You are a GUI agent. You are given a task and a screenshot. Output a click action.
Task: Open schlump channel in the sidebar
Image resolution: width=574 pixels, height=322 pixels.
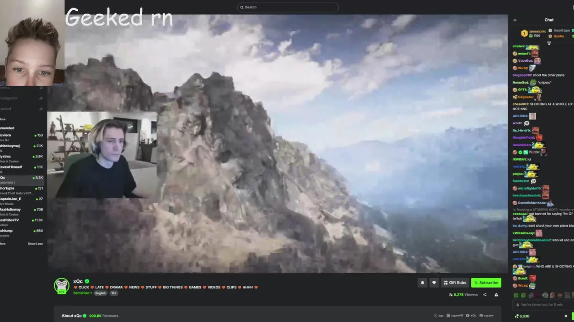click(x=22, y=233)
